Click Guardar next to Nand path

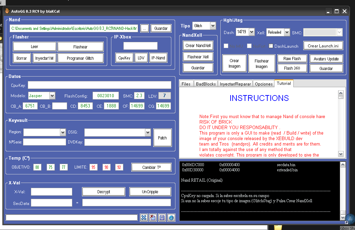tap(161, 28)
